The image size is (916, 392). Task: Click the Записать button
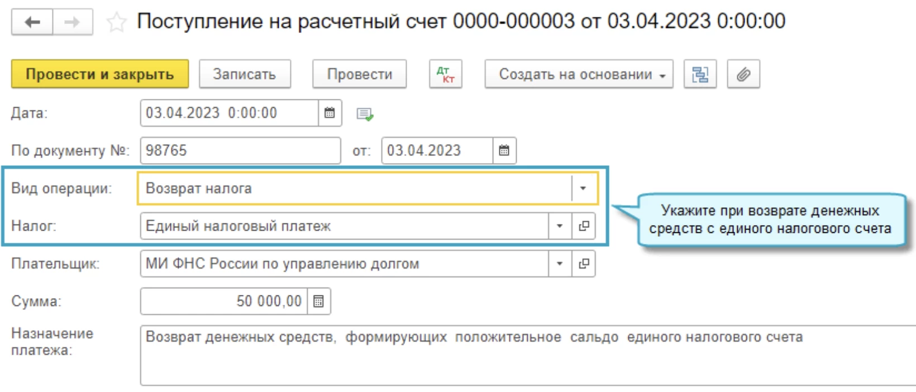click(245, 74)
